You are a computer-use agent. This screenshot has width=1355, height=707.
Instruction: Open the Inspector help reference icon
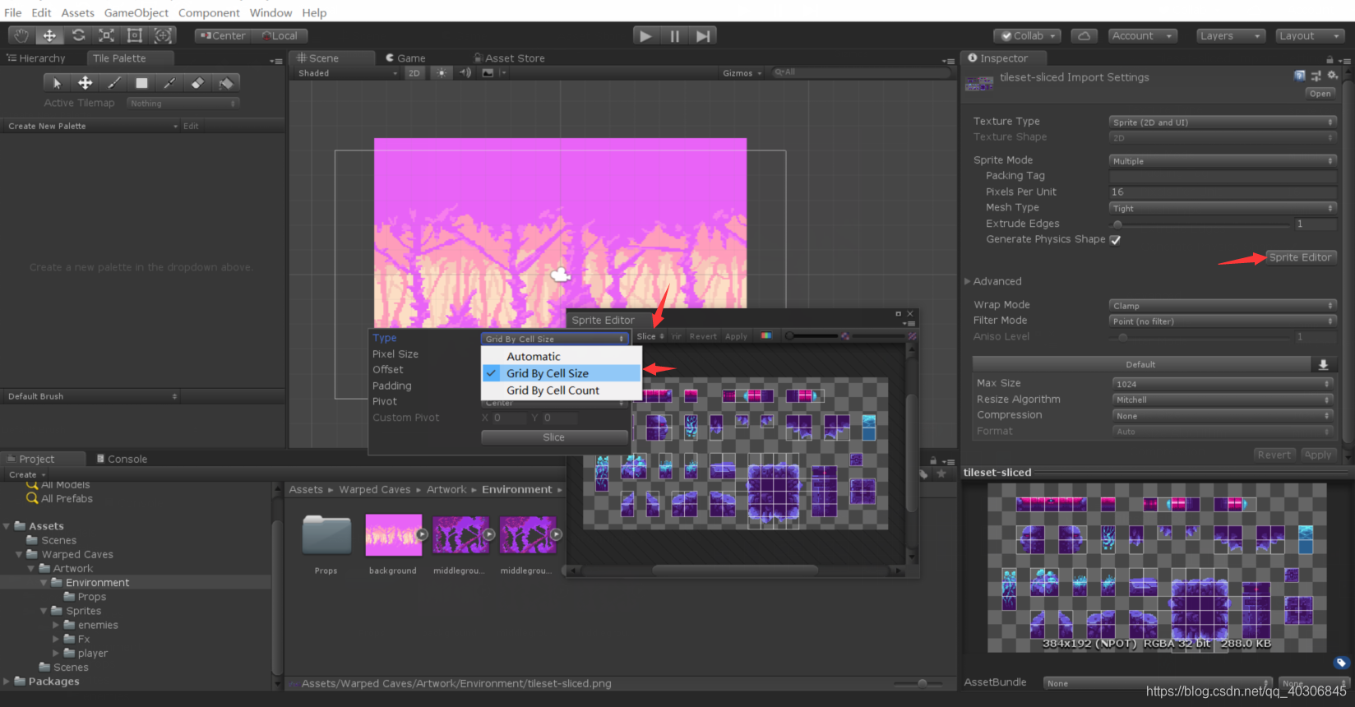coord(1299,76)
